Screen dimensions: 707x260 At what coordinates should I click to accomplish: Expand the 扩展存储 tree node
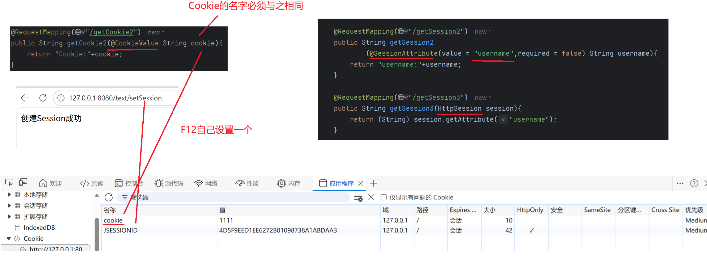point(9,217)
